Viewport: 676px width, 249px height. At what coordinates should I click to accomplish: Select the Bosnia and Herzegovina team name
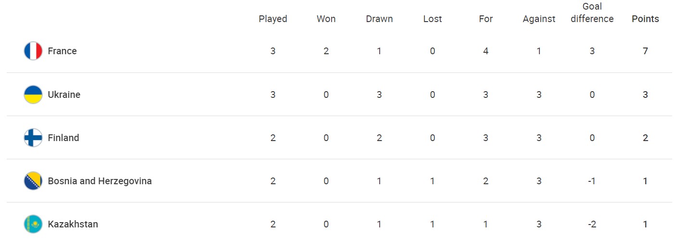[x=100, y=181]
